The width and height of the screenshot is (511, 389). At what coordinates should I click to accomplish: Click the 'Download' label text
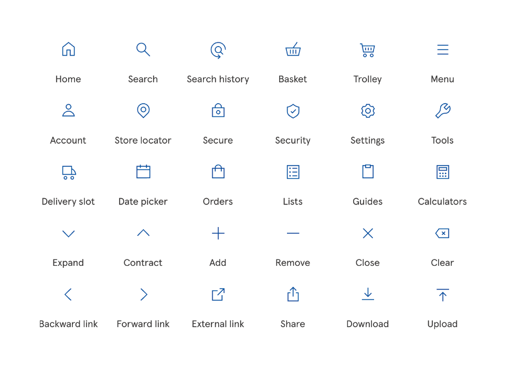tap(368, 324)
